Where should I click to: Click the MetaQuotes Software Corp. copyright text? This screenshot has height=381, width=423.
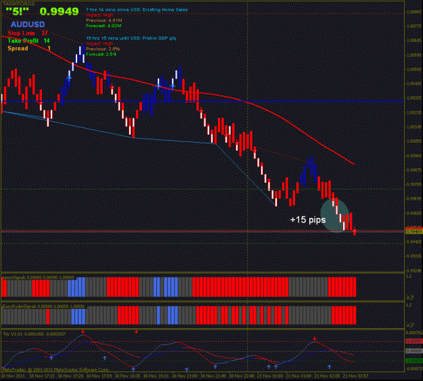pyautogui.click(x=55, y=369)
